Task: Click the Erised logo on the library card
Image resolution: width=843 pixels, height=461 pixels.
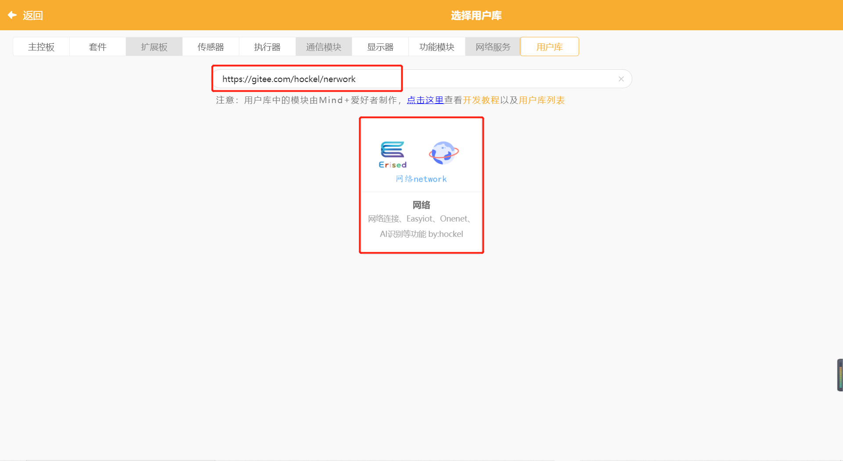Action: click(x=393, y=154)
